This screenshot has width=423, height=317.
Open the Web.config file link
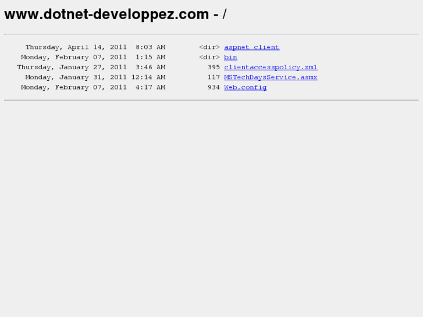246,87
